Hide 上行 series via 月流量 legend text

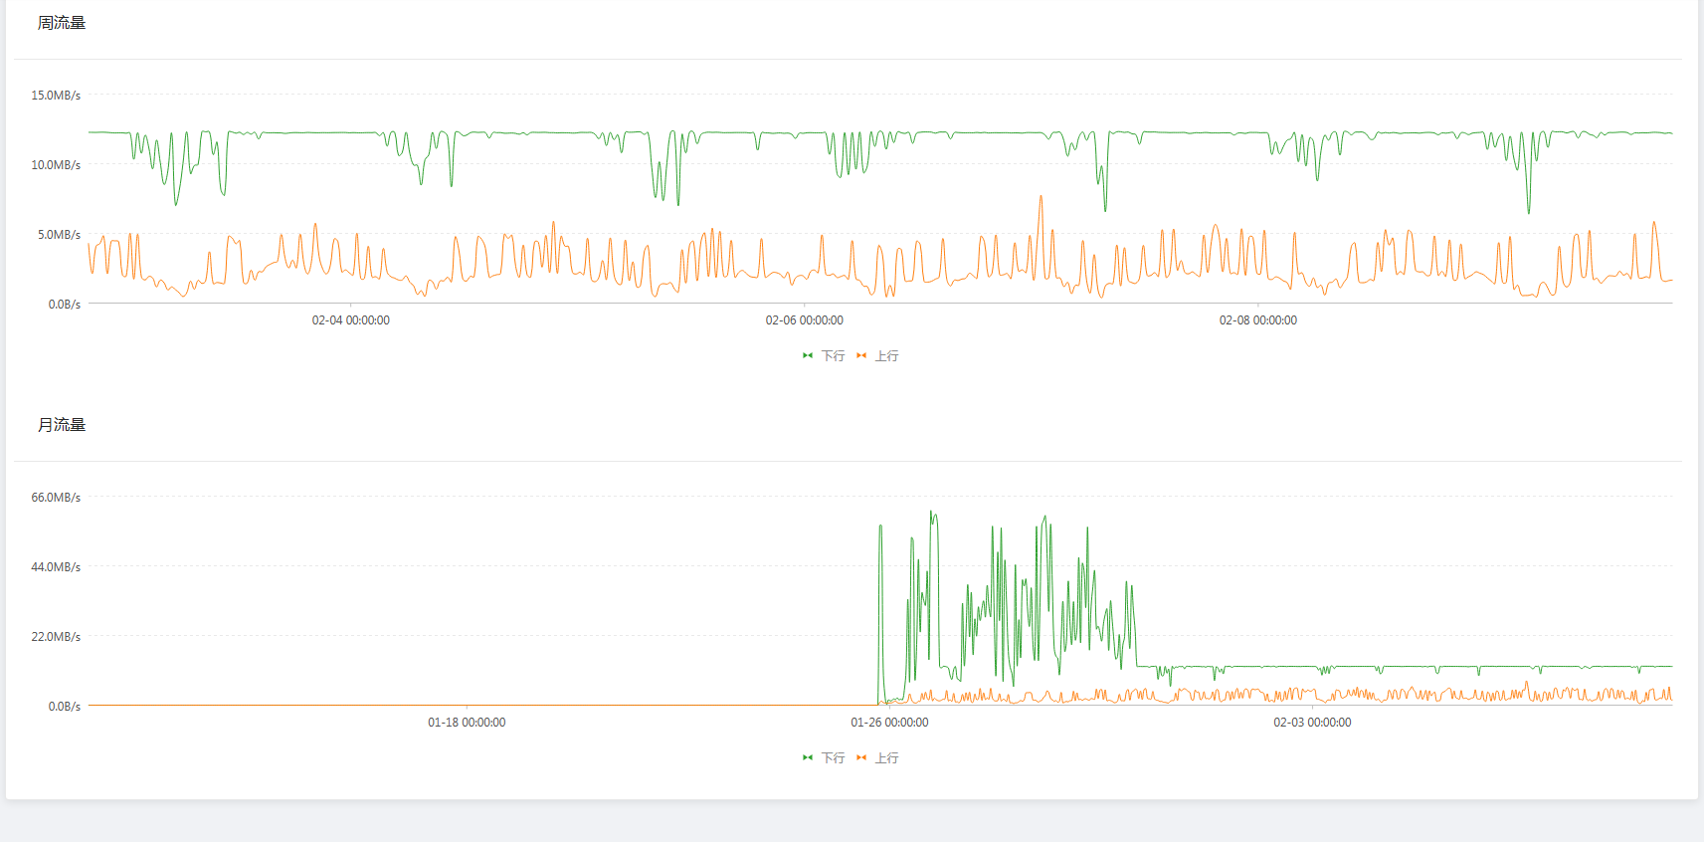[x=886, y=758]
